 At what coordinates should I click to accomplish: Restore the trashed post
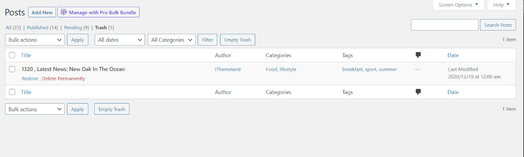(30, 78)
